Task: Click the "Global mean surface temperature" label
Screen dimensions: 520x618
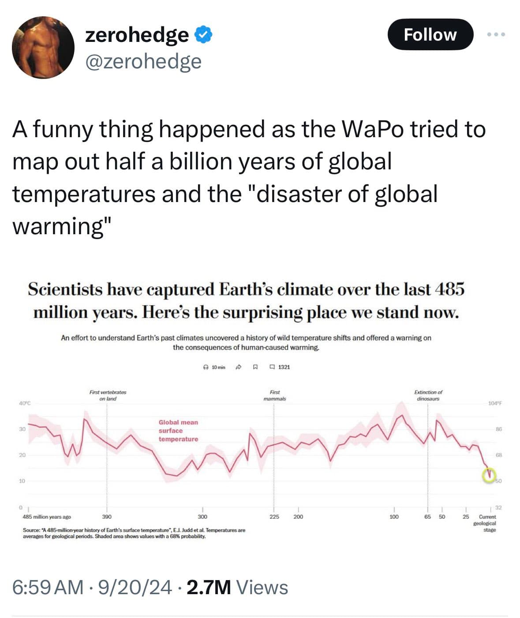Action: [178, 431]
